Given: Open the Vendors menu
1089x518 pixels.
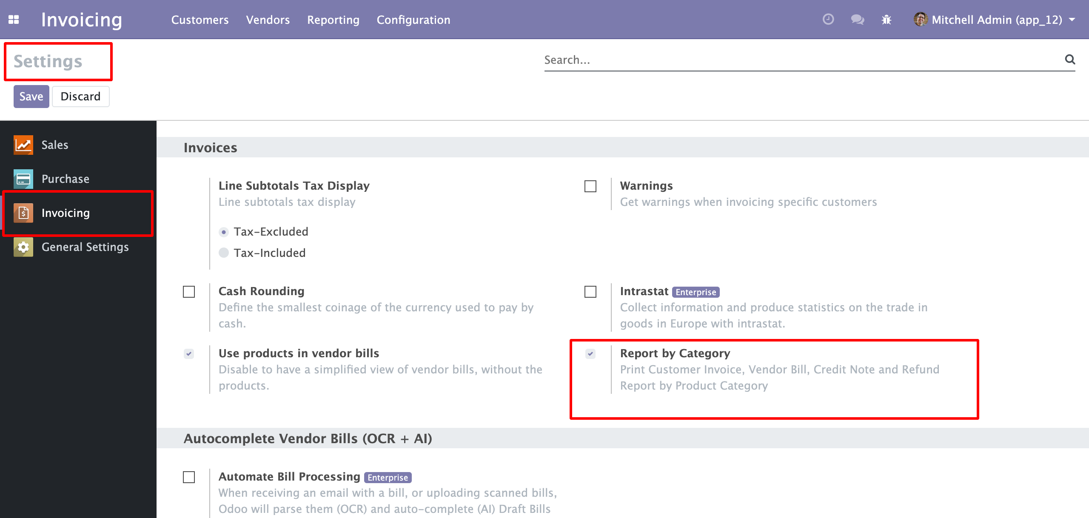Looking at the screenshot, I should tap(268, 20).
